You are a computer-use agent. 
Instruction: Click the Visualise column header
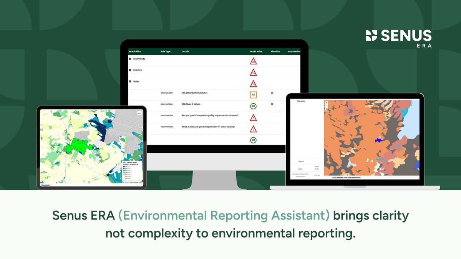click(275, 51)
